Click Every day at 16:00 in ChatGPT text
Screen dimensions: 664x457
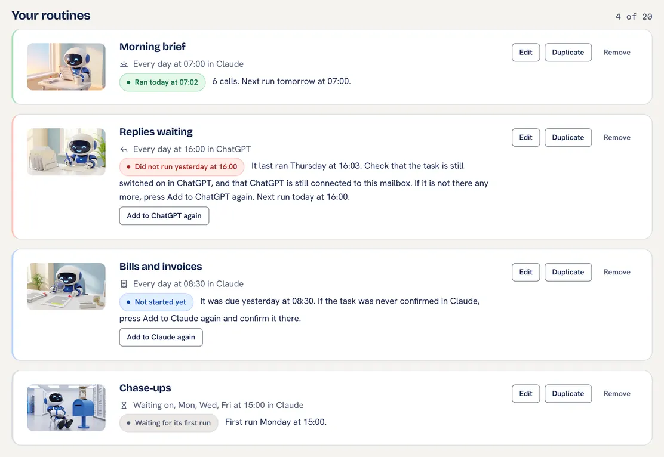192,149
